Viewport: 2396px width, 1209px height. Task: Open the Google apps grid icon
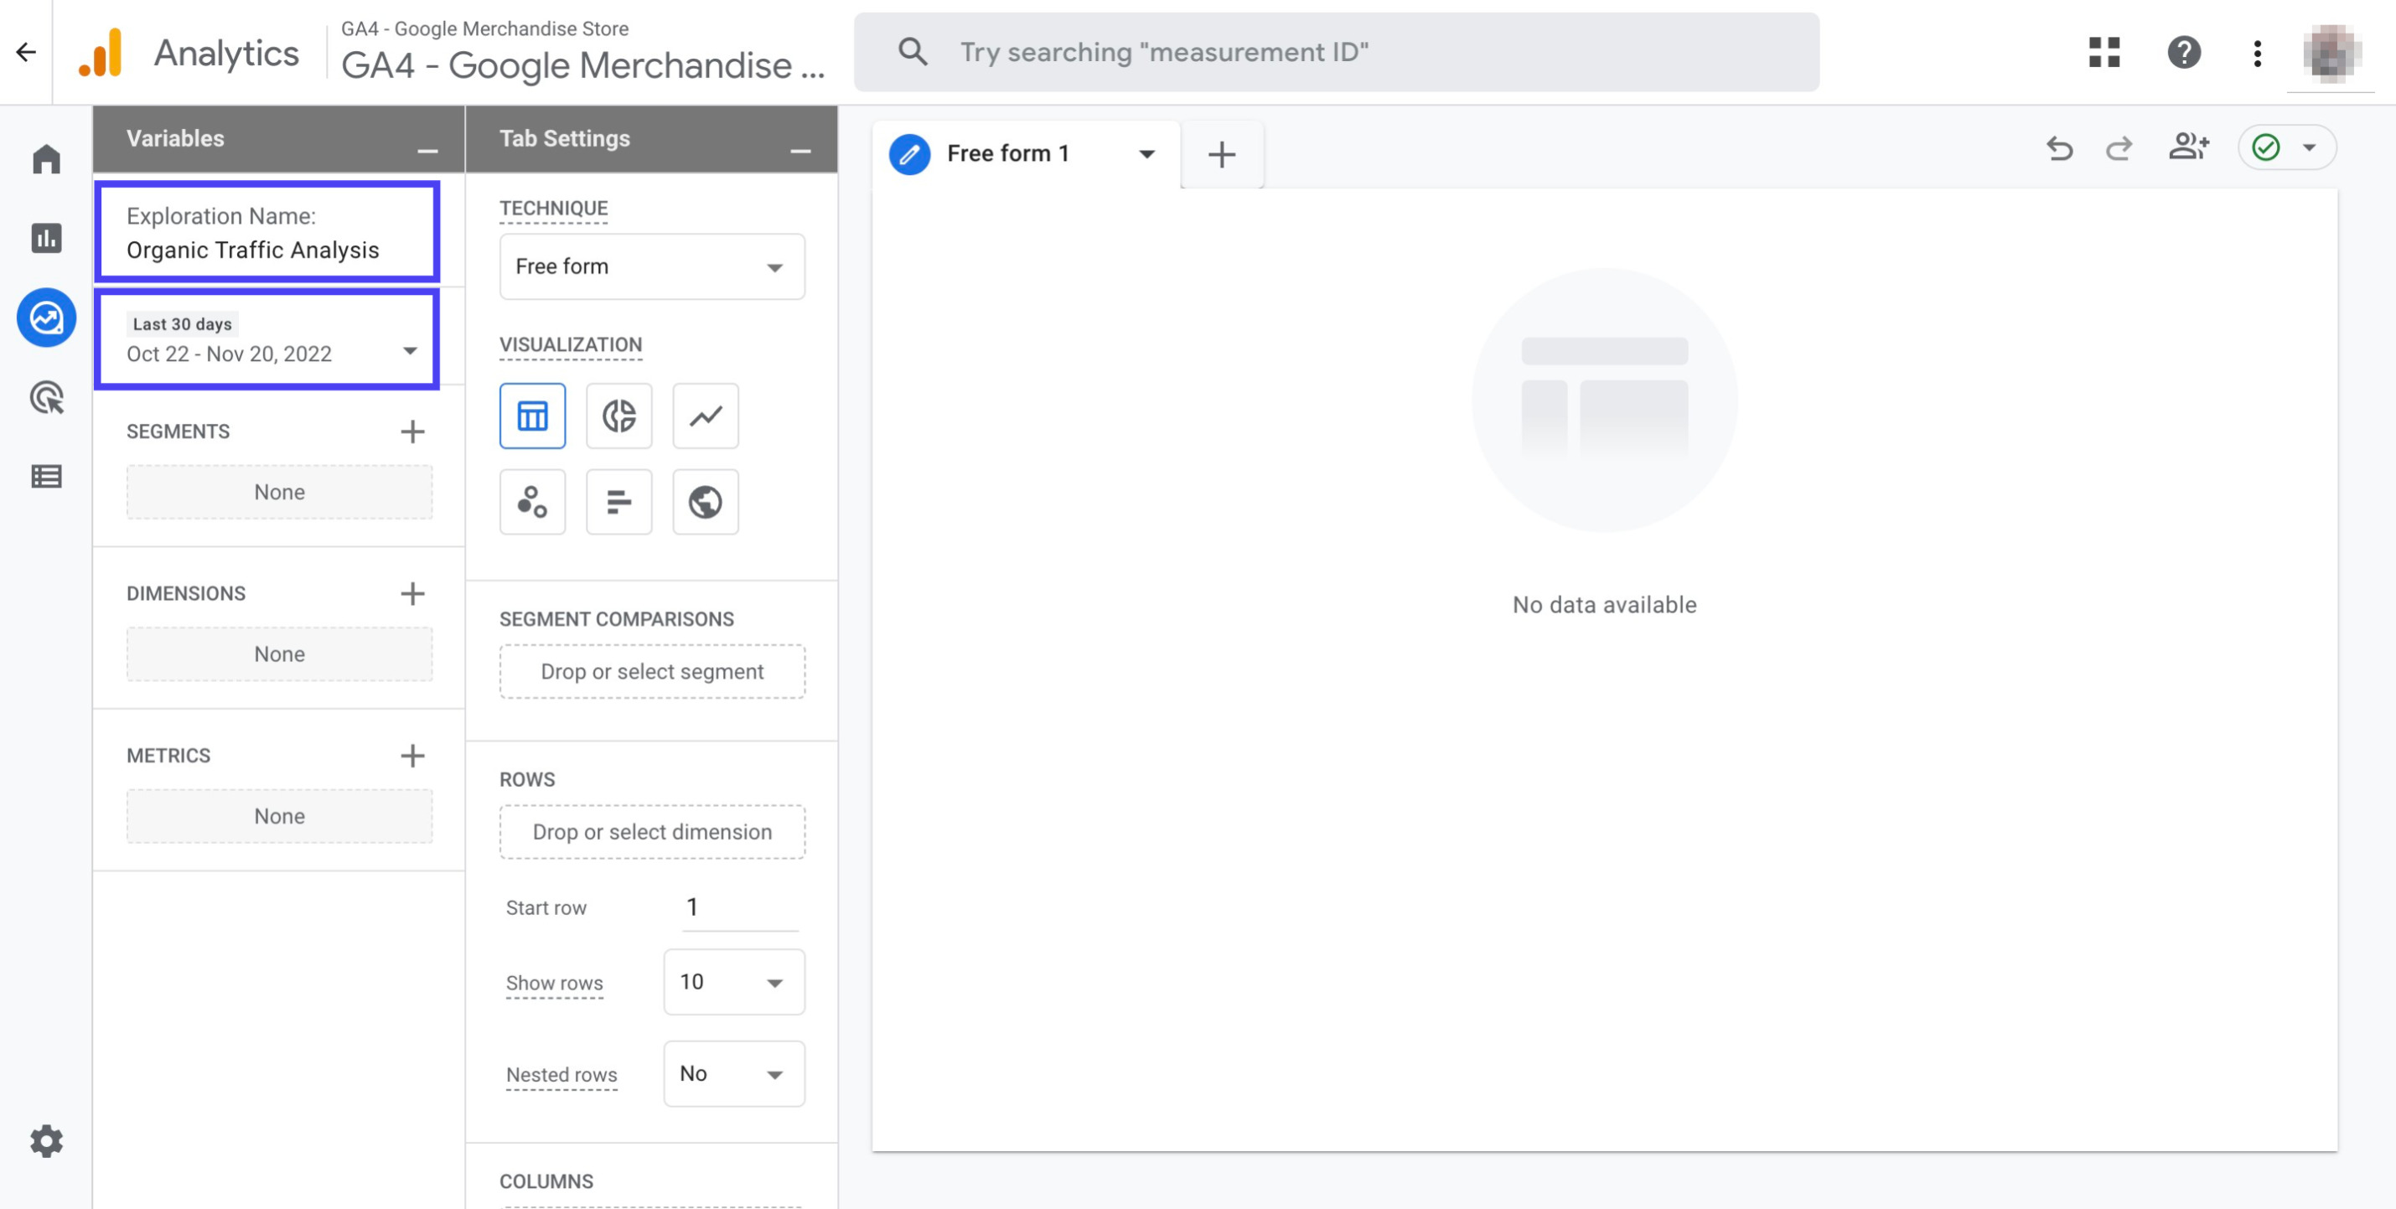click(x=2104, y=52)
